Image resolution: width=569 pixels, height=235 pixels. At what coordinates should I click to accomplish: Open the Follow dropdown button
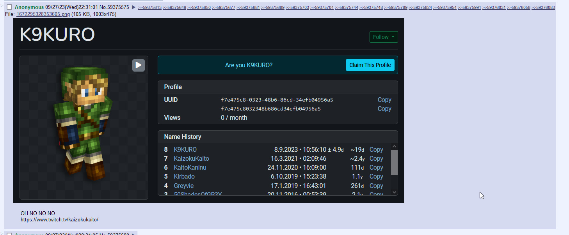pyautogui.click(x=384, y=37)
